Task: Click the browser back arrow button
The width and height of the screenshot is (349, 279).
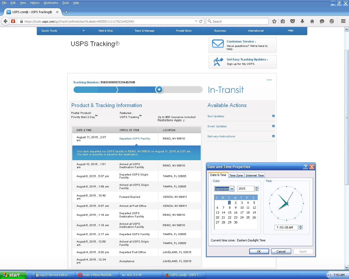Action: coord(6,21)
